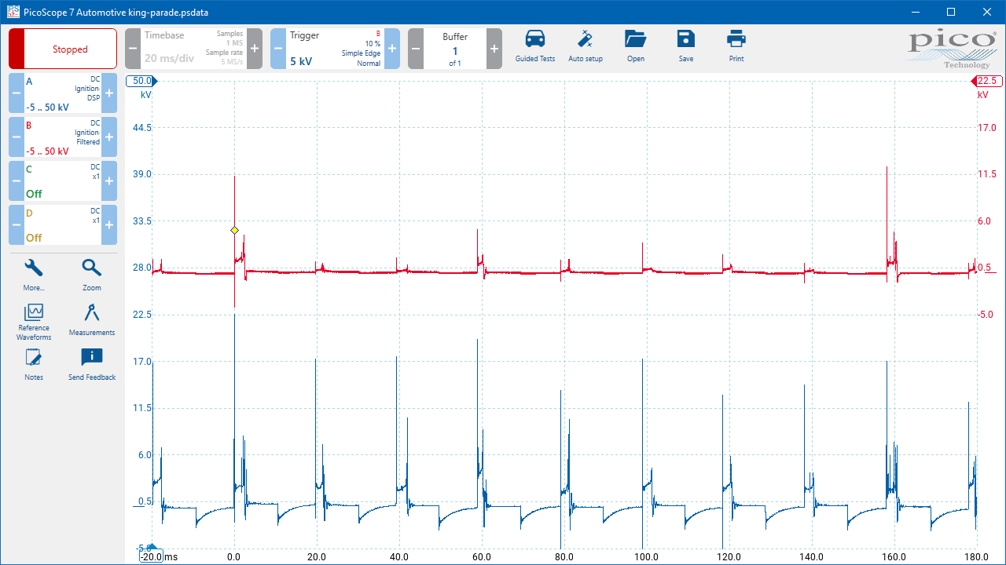Decrease Channel B voltage range
Image resolution: width=1006 pixels, height=565 pixels.
17,137
